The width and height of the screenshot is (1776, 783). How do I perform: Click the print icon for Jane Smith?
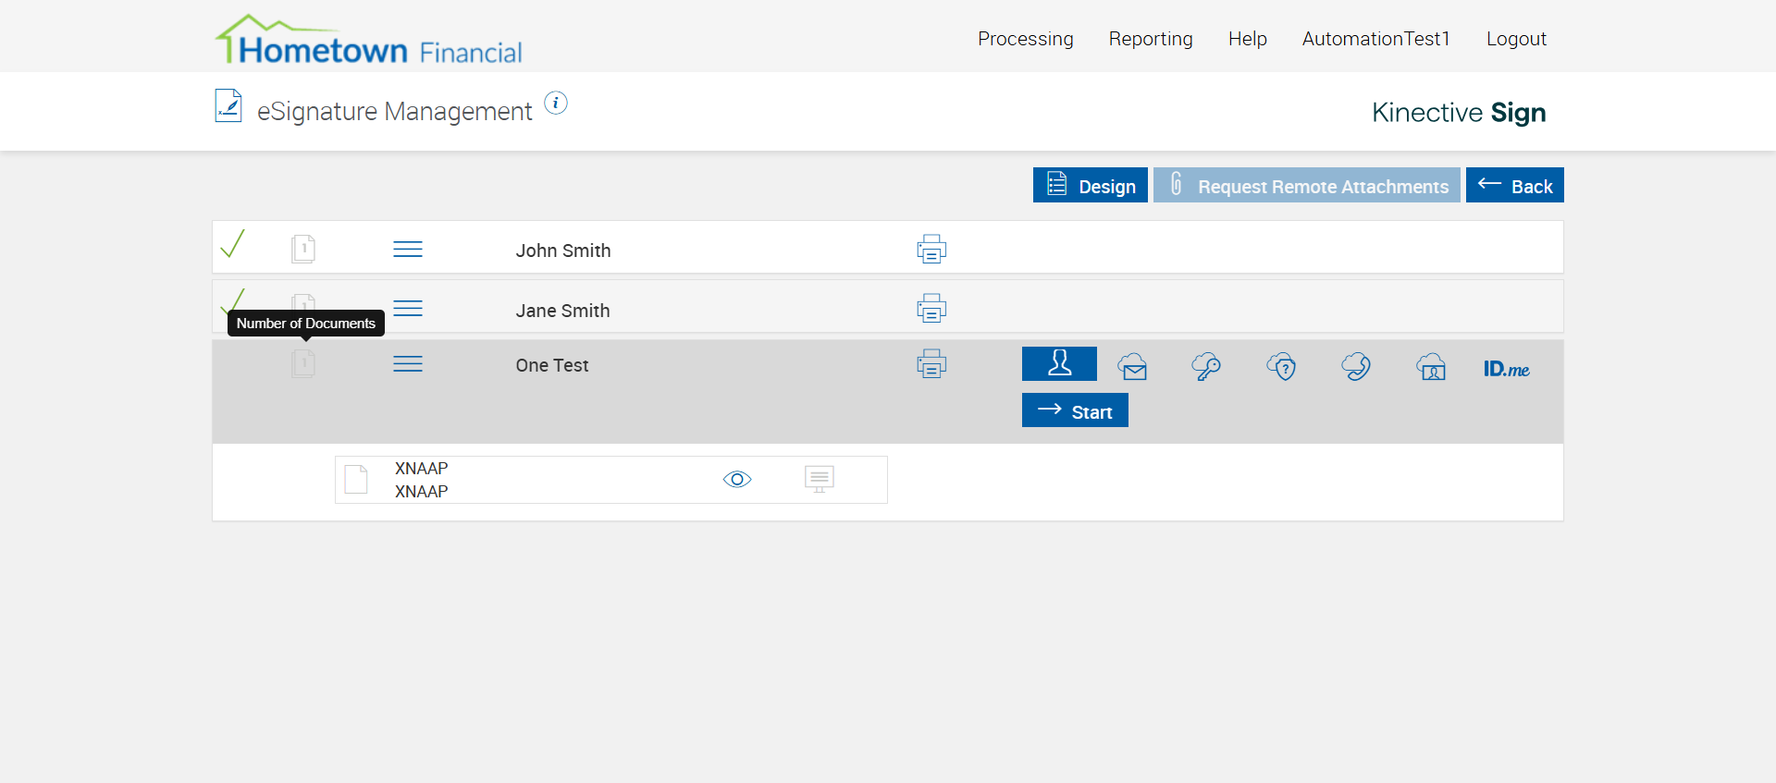[x=931, y=308]
